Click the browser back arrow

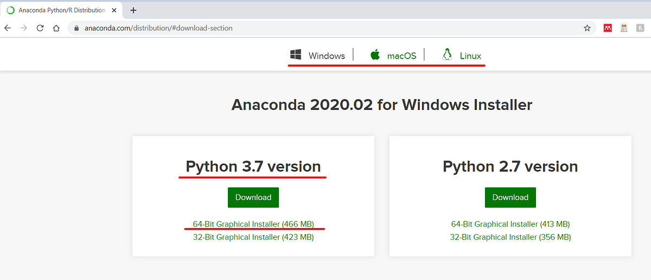[x=8, y=28]
